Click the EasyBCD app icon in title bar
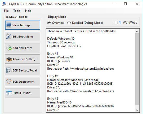Viewport: 143px width, 114px height. click(4, 4)
